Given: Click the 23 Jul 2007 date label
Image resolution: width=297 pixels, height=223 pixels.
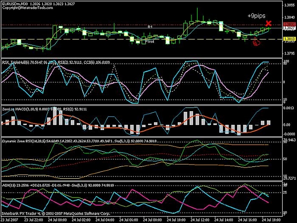Looking at the screenshot, I should click(10, 220).
